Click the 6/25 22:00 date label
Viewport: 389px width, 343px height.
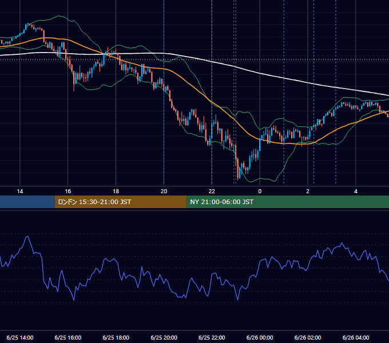click(x=212, y=337)
